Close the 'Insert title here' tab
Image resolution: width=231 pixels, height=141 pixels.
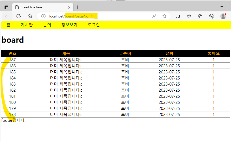69,7
